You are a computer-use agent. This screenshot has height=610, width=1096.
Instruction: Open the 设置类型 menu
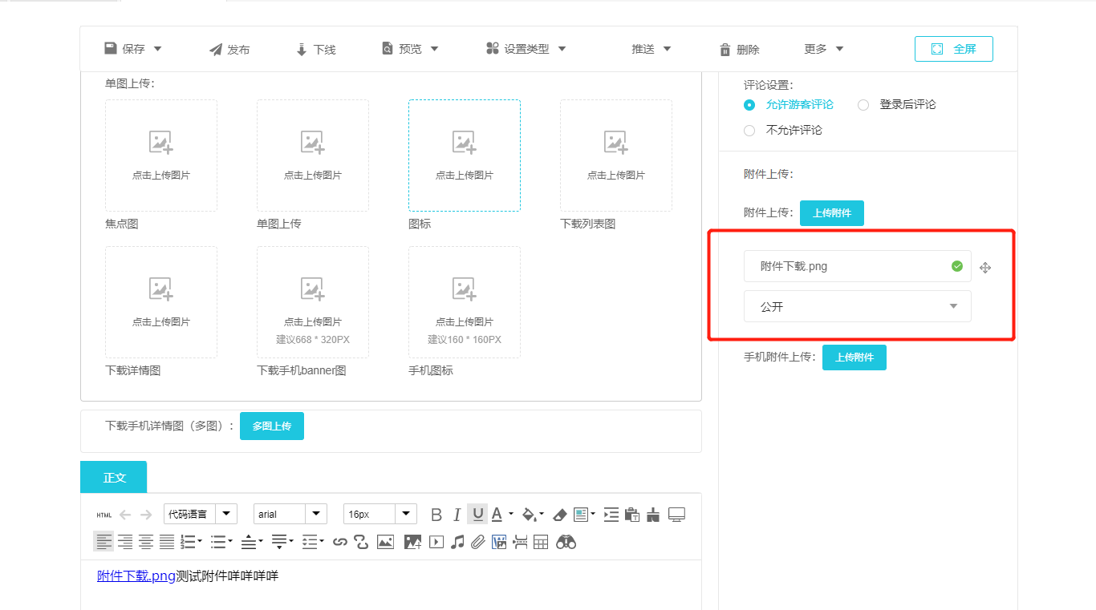point(526,49)
